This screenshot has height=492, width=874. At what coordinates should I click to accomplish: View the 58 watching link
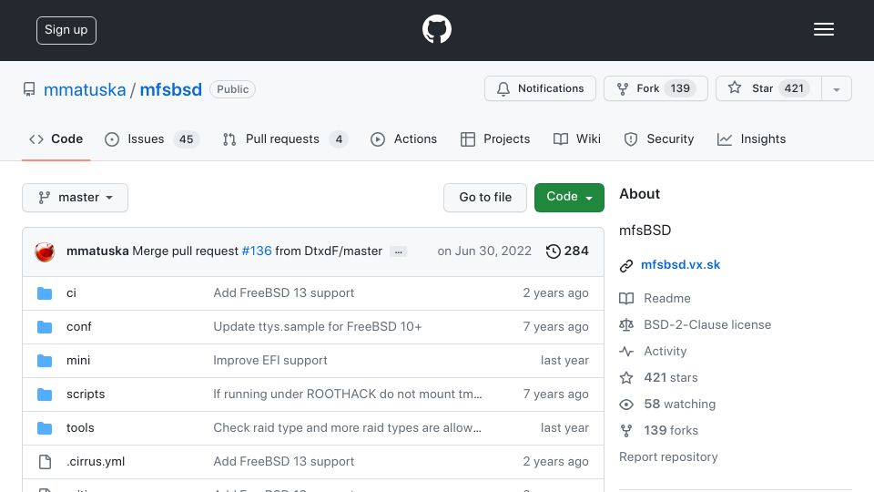coord(667,405)
